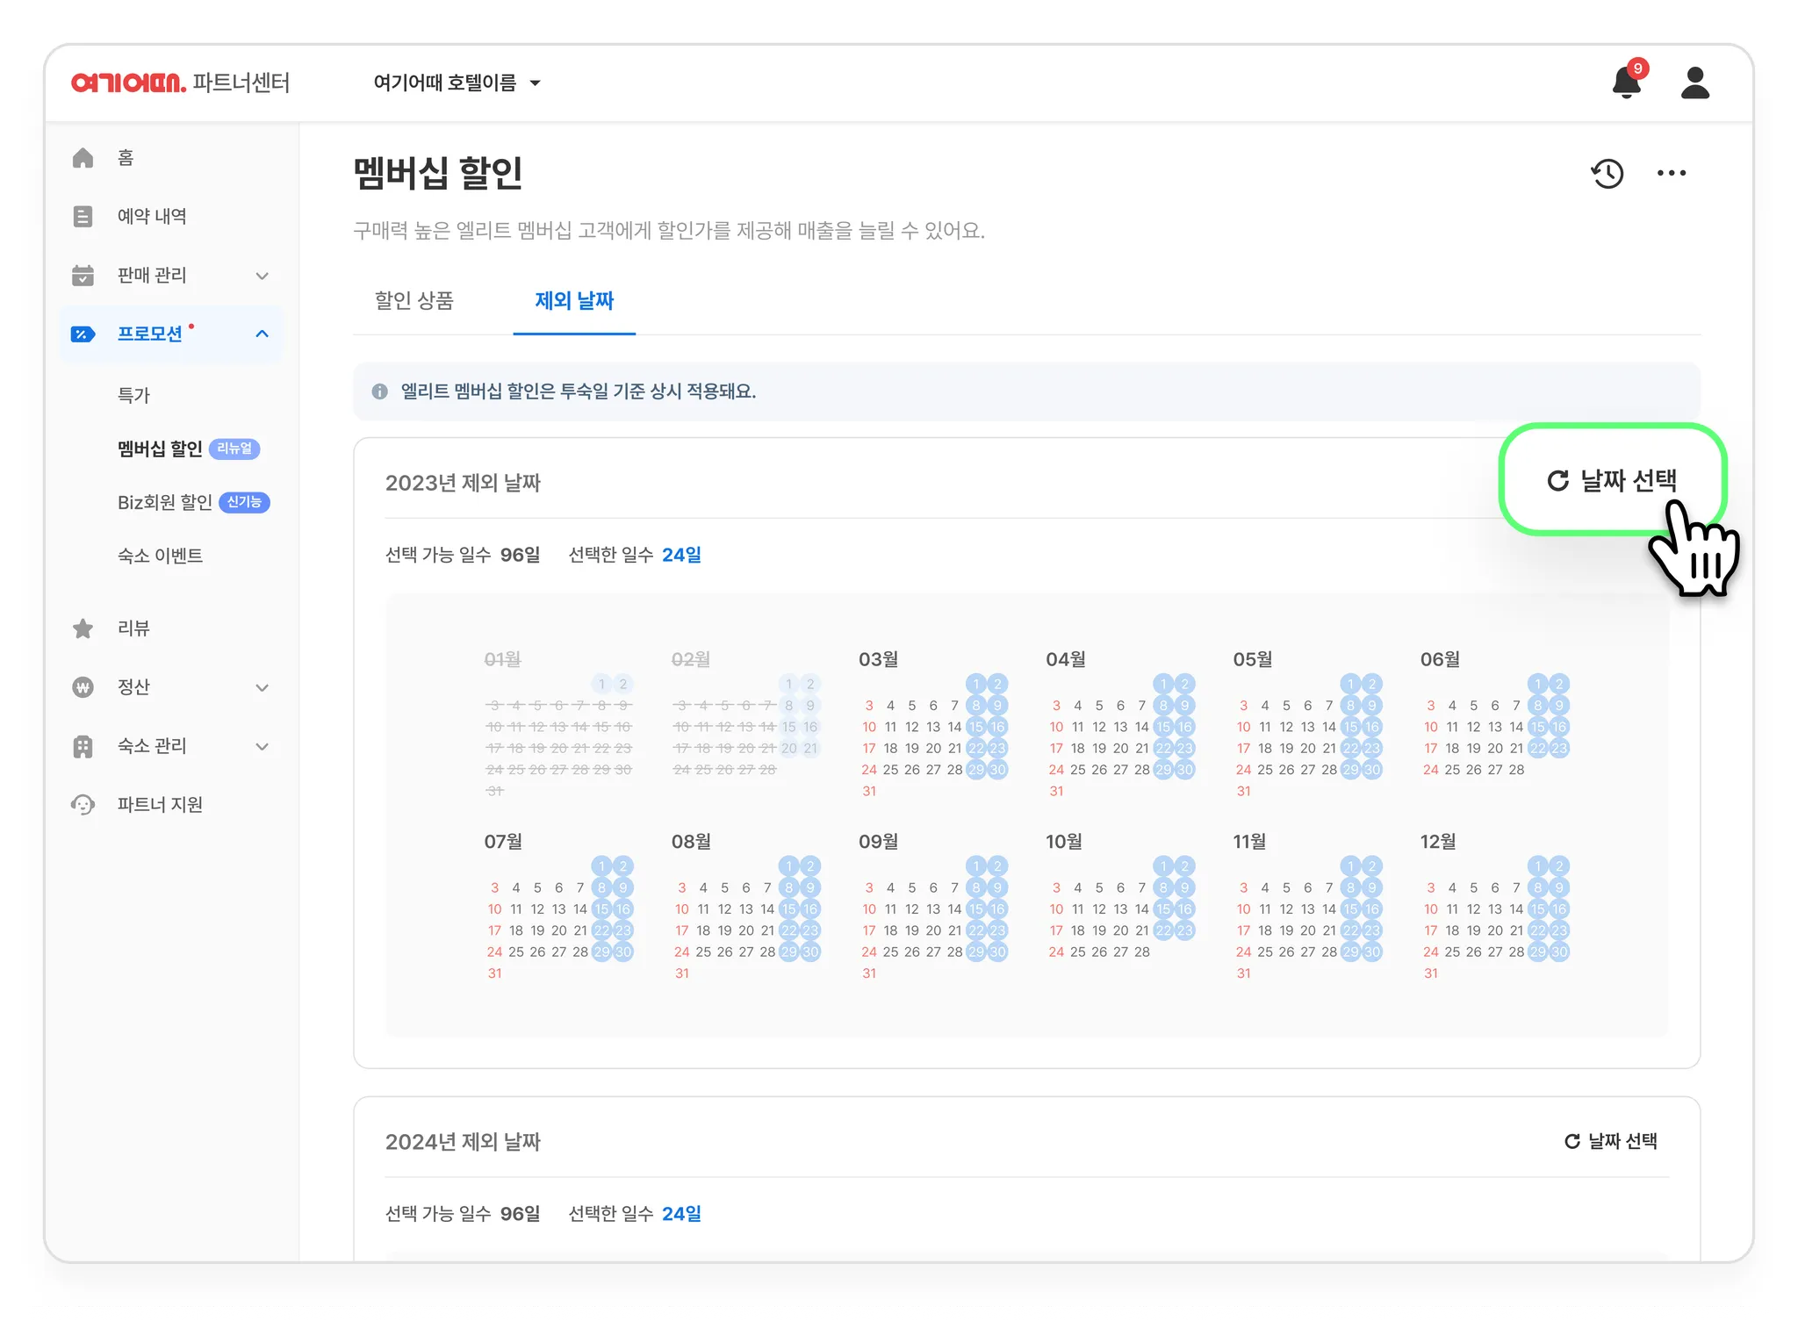The width and height of the screenshot is (1798, 1321).
Task: Open 리뷰 reviews with star icon
Action: coord(133,628)
